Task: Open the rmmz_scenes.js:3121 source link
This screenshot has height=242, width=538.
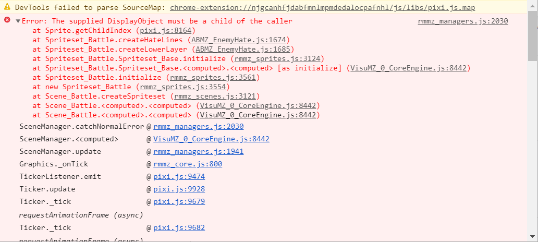Action: 215,96
